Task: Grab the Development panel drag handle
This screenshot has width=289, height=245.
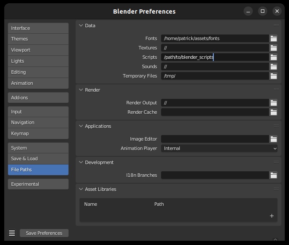Action: (x=276, y=162)
